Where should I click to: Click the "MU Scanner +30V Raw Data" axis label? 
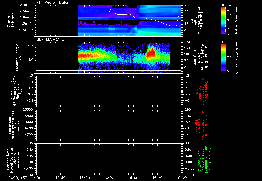pos(16,91)
